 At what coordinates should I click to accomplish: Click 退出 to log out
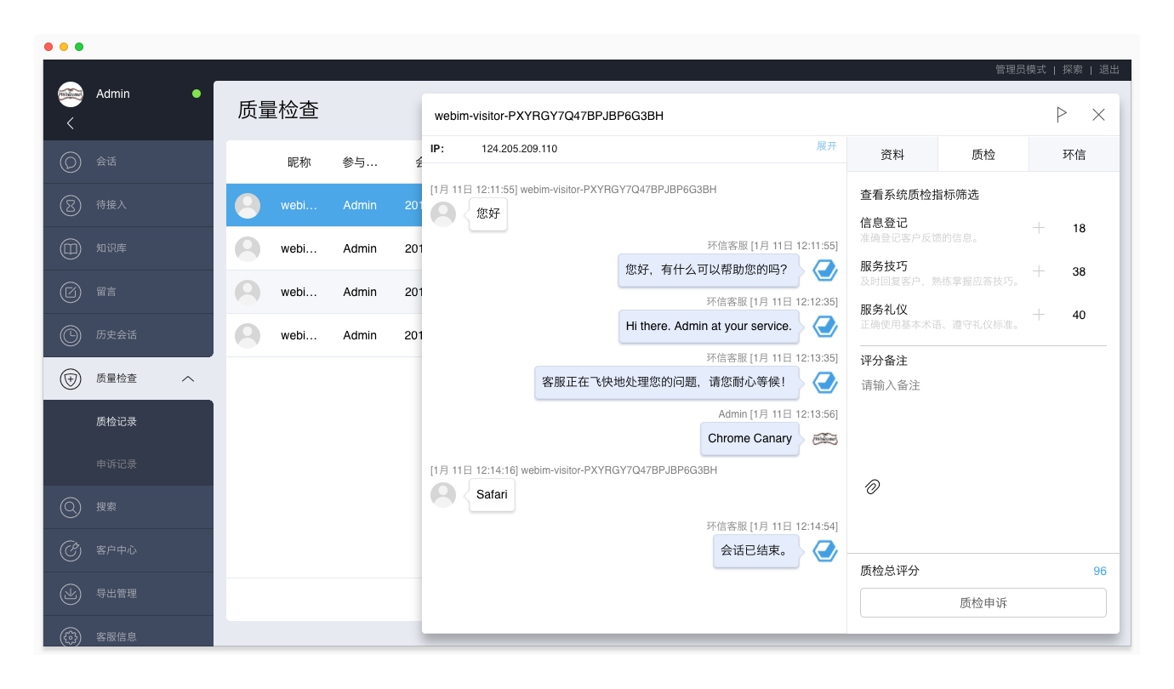point(1109,70)
